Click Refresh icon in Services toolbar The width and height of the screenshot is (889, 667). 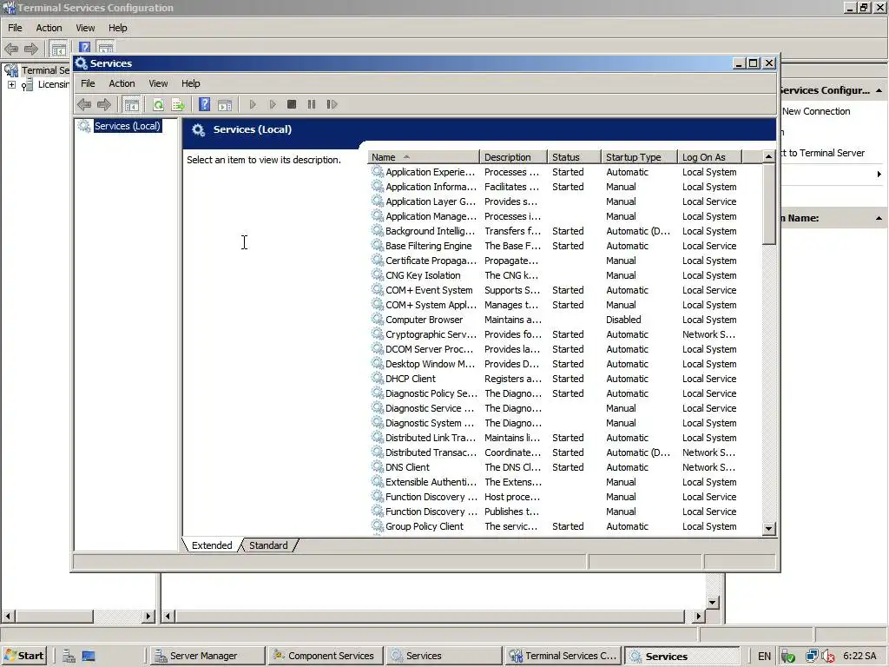158,104
